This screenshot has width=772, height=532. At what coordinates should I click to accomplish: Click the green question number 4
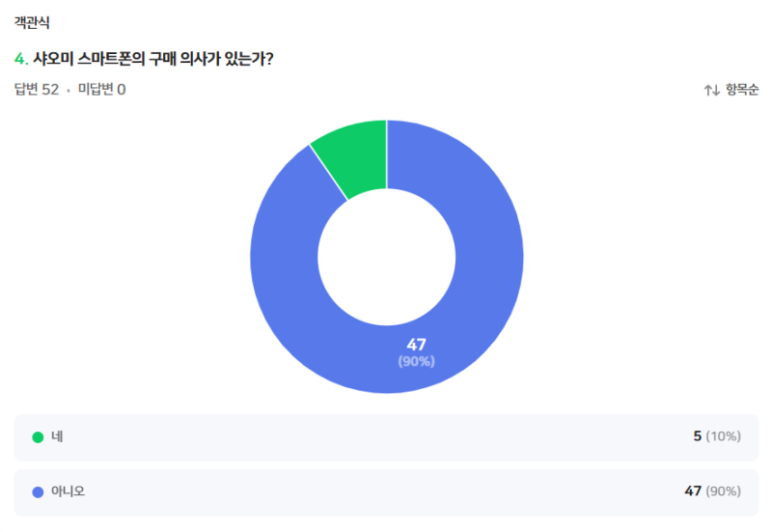click(x=20, y=59)
